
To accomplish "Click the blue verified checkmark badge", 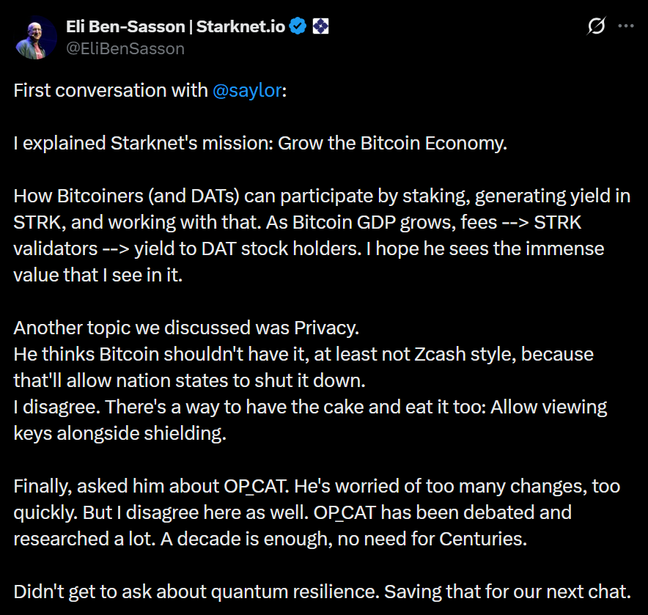I will (298, 27).
